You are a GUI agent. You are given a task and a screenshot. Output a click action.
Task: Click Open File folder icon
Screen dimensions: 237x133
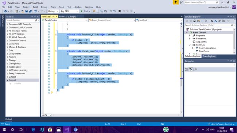click(x=23, y=11)
